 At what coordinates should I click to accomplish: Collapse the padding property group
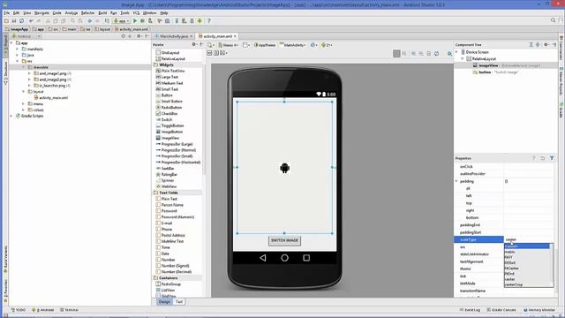pos(456,181)
